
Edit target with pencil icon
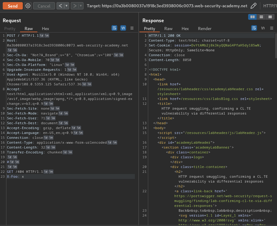[254, 6]
